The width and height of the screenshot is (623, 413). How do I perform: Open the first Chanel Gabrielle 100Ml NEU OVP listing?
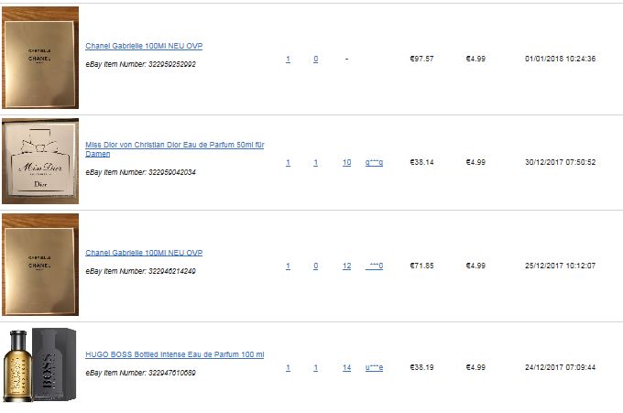tap(144, 46)
